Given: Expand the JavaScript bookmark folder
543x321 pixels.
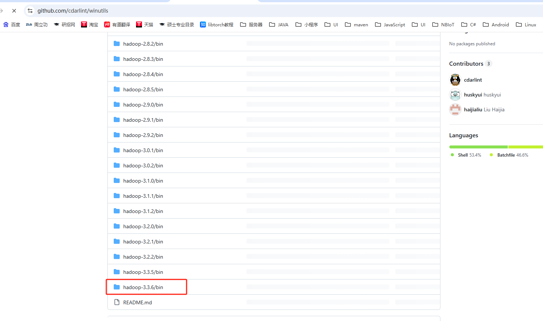Looking at the screenshot, I should coord(390,24).
